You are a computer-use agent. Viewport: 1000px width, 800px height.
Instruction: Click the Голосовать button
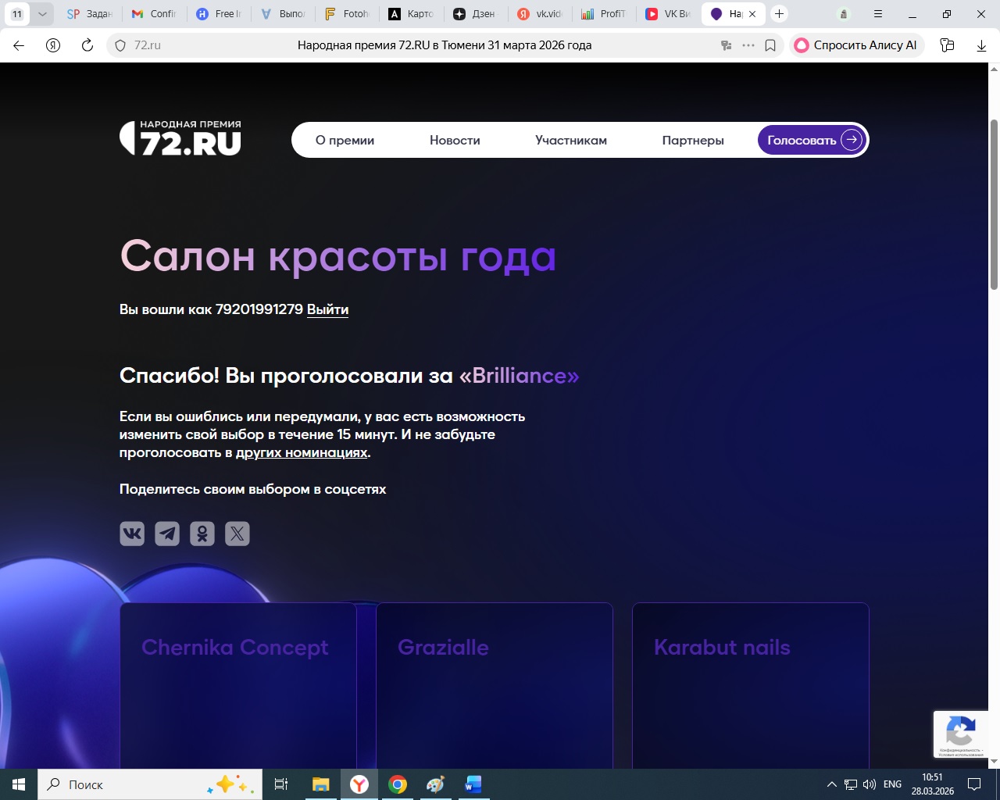click(x=812, y=141)
